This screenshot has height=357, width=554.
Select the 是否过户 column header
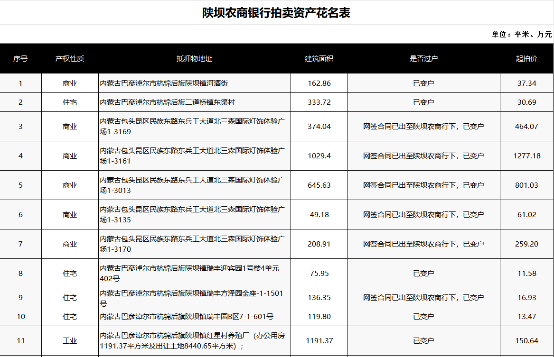click(424, 58)
